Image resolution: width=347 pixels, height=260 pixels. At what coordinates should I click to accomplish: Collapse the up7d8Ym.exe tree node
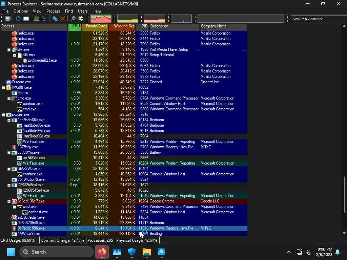pyautogui.click(x=9, y=153)
